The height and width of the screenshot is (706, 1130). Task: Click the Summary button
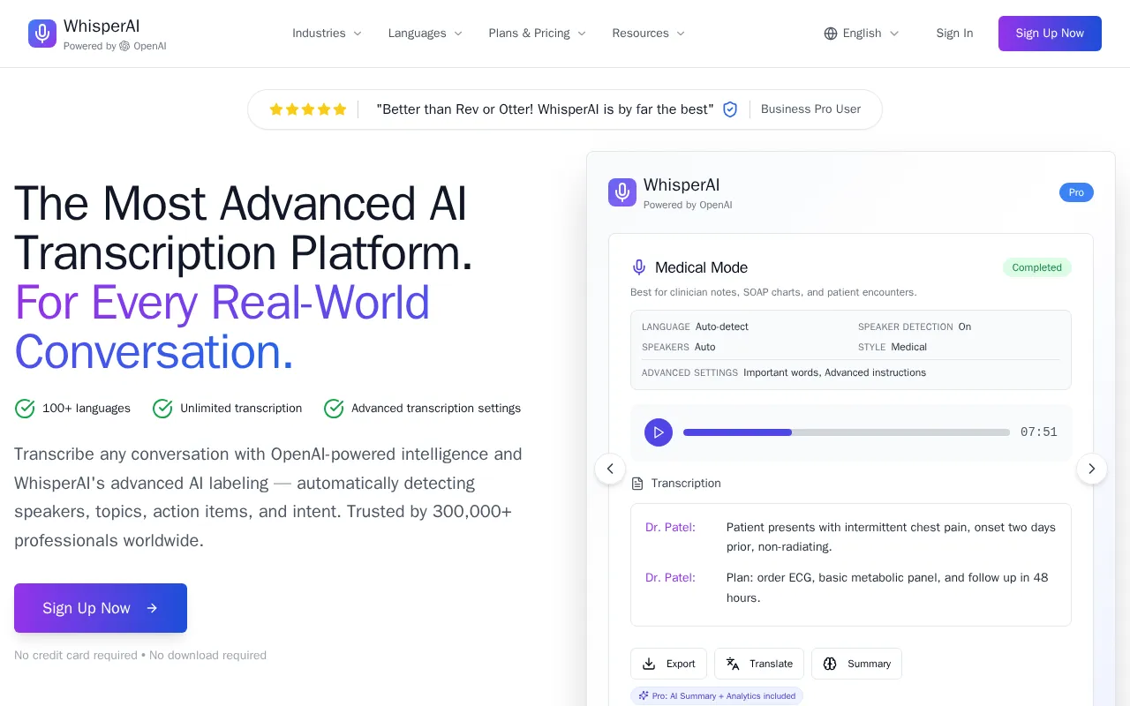tap(856, 664)
